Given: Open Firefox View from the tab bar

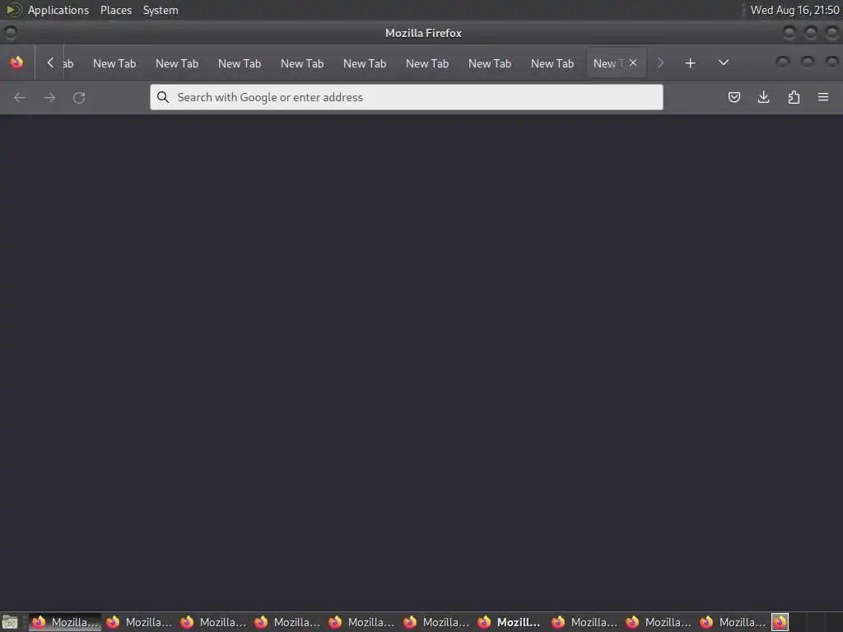Looking at the screenshot, I should pyautogui.click(x=16, y=63).
